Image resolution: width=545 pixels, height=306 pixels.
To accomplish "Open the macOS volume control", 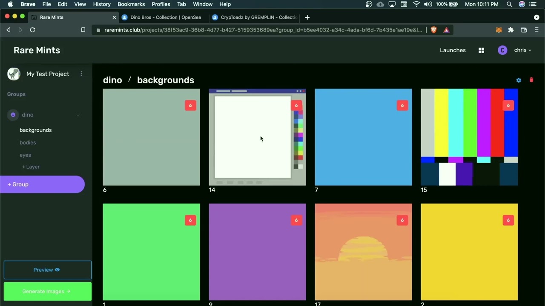I will pyautogui.click(x=428, y=4).
